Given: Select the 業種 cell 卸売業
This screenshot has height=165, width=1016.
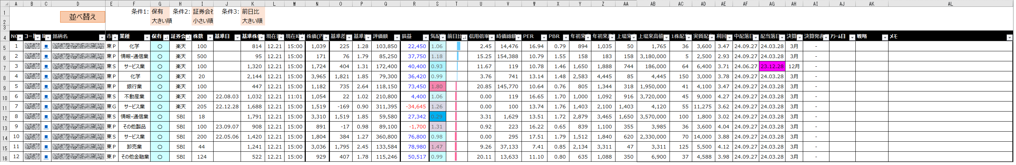Looking at the screenshot, I should 134,147.
